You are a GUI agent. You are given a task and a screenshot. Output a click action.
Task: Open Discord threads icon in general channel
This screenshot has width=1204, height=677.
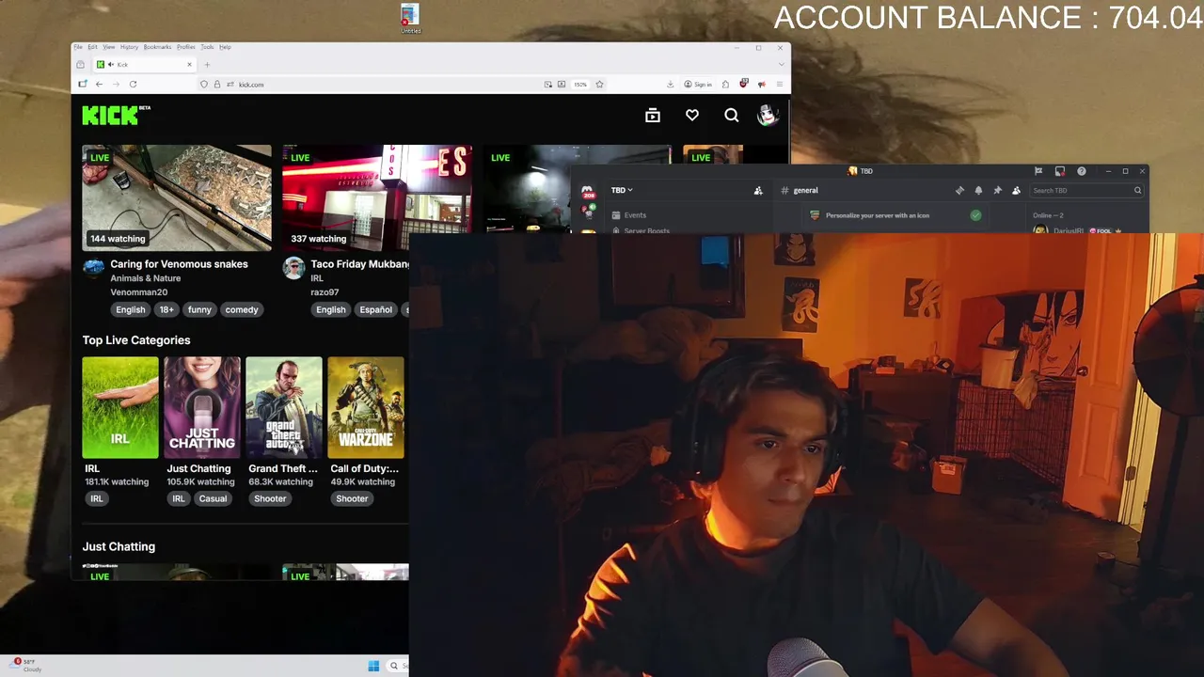[959, 190]
